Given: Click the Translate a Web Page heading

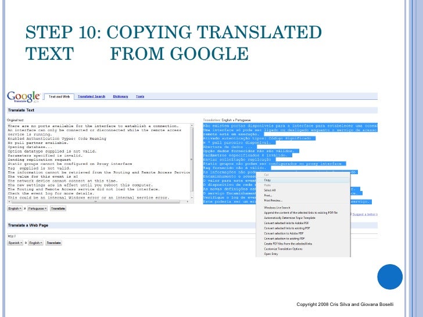Looking at the screenshot, I should 28,225.
